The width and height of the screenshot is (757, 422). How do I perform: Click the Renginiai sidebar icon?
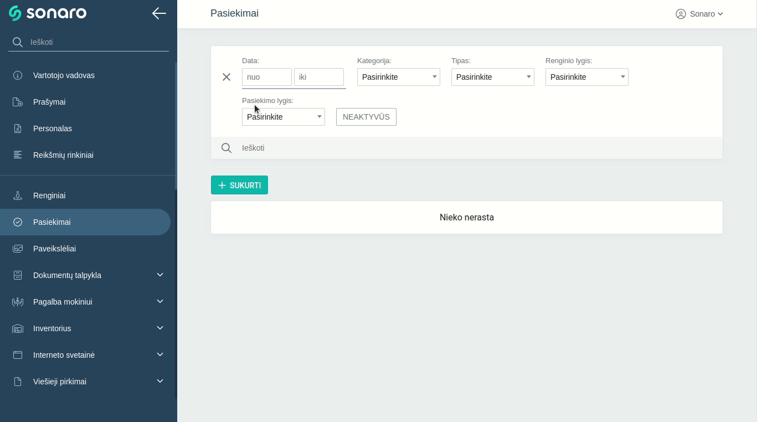coord(18,195)
